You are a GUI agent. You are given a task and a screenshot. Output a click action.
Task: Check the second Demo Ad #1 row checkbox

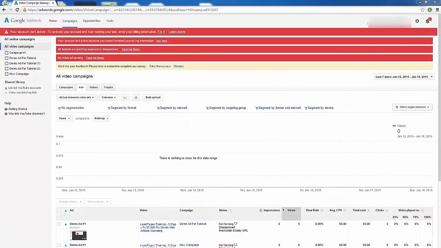(59, 245)
